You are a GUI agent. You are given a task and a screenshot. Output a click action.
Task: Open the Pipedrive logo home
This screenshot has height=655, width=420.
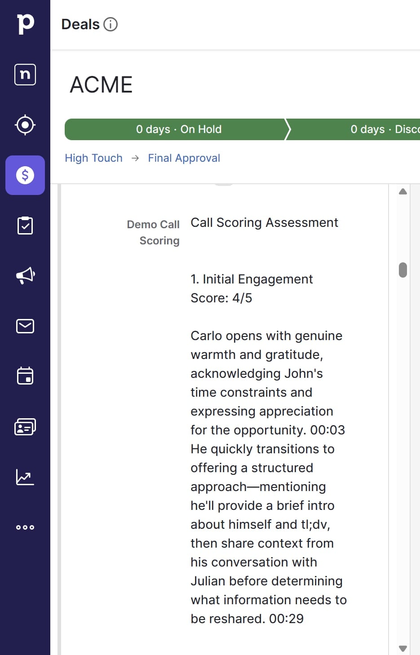[25, 23]
